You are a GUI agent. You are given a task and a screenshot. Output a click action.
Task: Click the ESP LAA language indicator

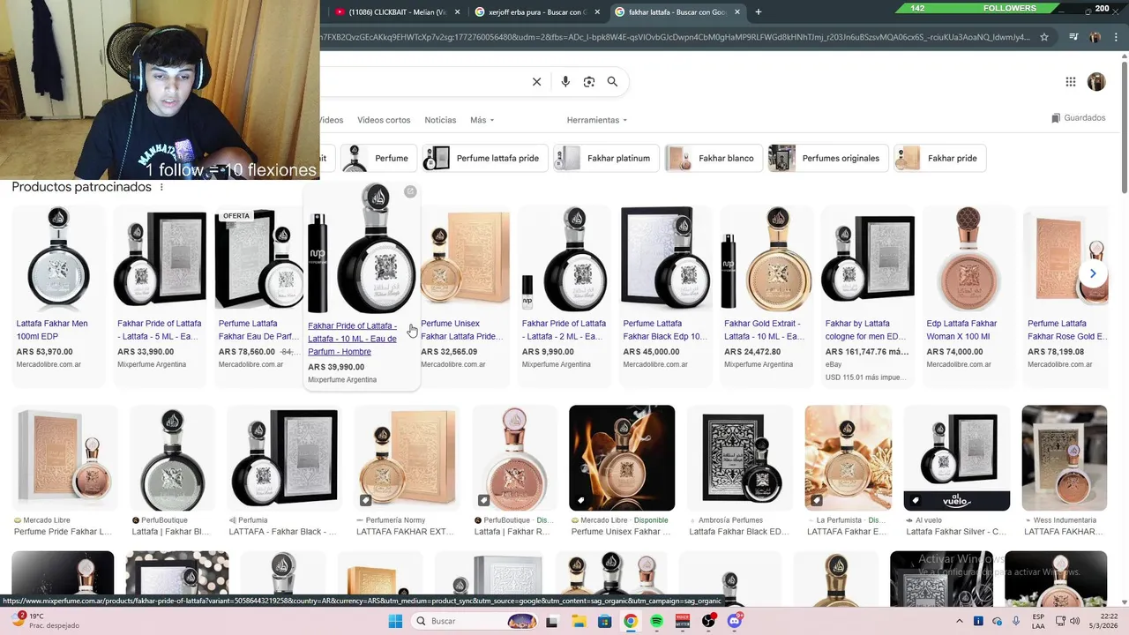(x=1038, y=621)
